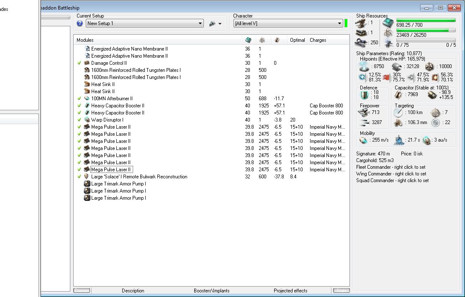Click the turret DPS icon showing 713
The image size is (465, 297).
tap(363, 112)
